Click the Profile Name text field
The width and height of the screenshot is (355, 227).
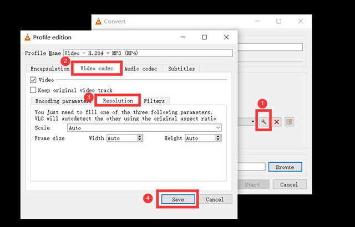click(x=148, y=53)
